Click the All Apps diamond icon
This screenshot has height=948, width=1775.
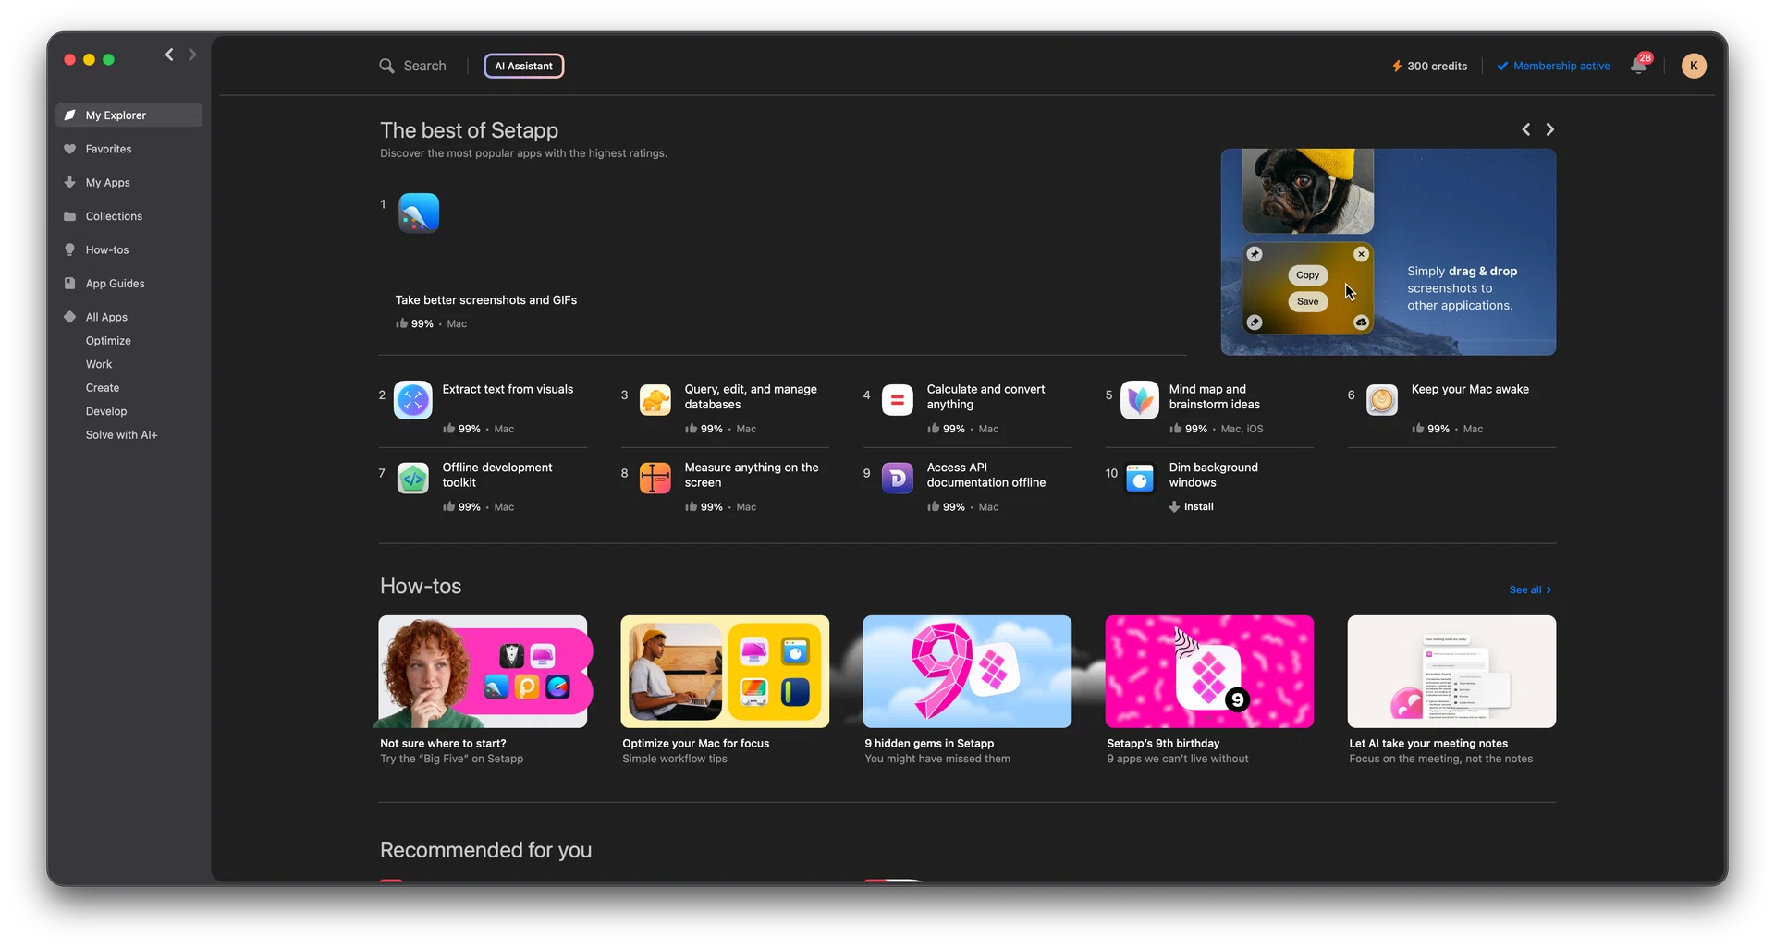[69, 317]
